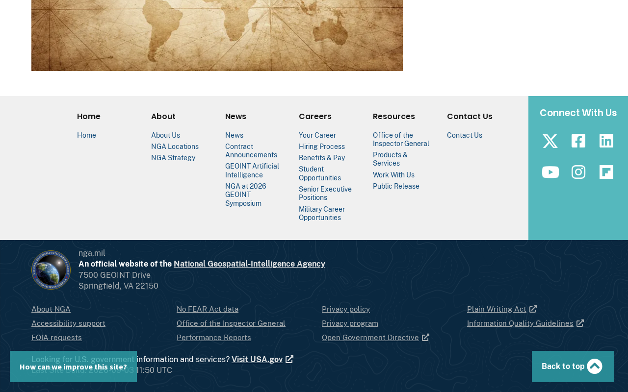
Task: Click the vintage world map image
Action: coord(217,35)
